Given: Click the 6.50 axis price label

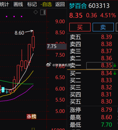Looking at the screenshot, I should [x=60, y=77].
